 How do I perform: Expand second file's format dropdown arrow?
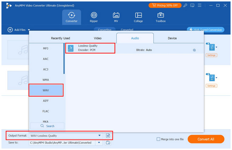pyautogui.click(x=217, y=78)
